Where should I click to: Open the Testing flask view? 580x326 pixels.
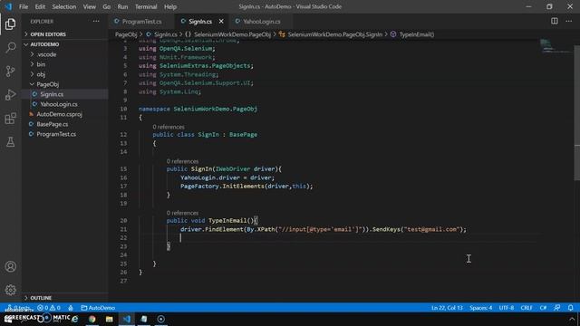[x=10, y=142]
